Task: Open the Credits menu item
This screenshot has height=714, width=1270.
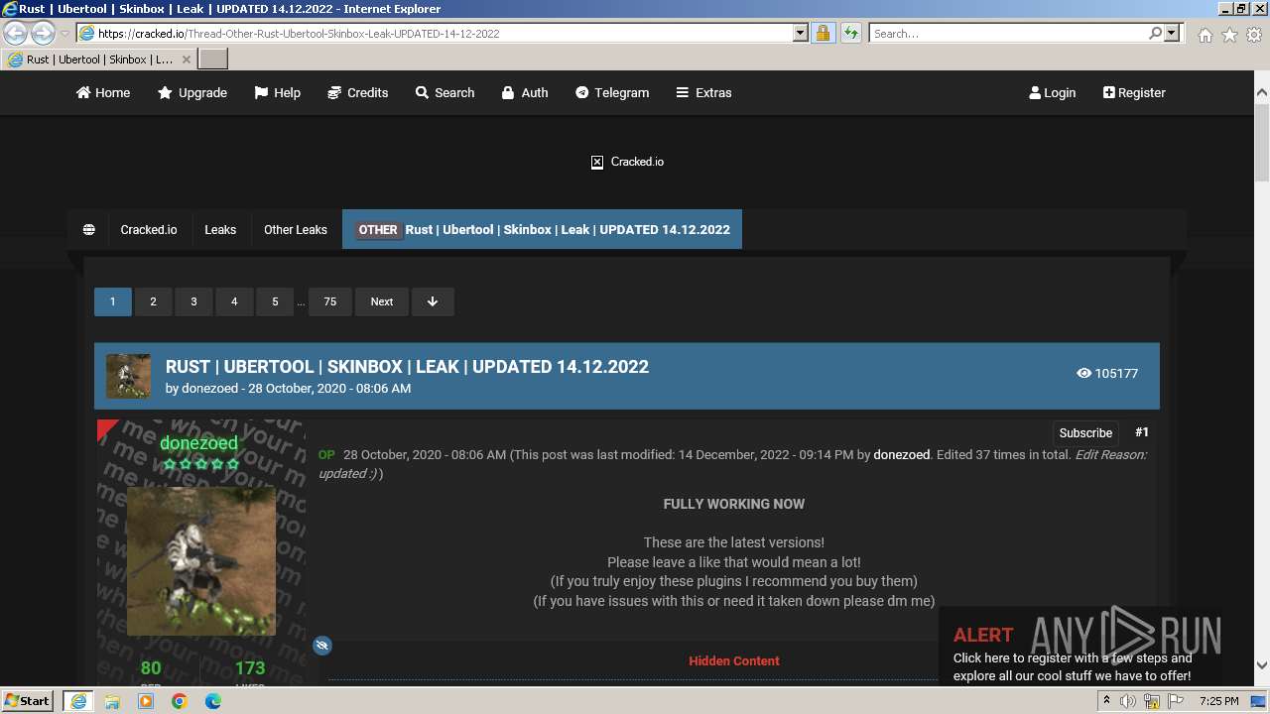Action: [x=357, y=92]
